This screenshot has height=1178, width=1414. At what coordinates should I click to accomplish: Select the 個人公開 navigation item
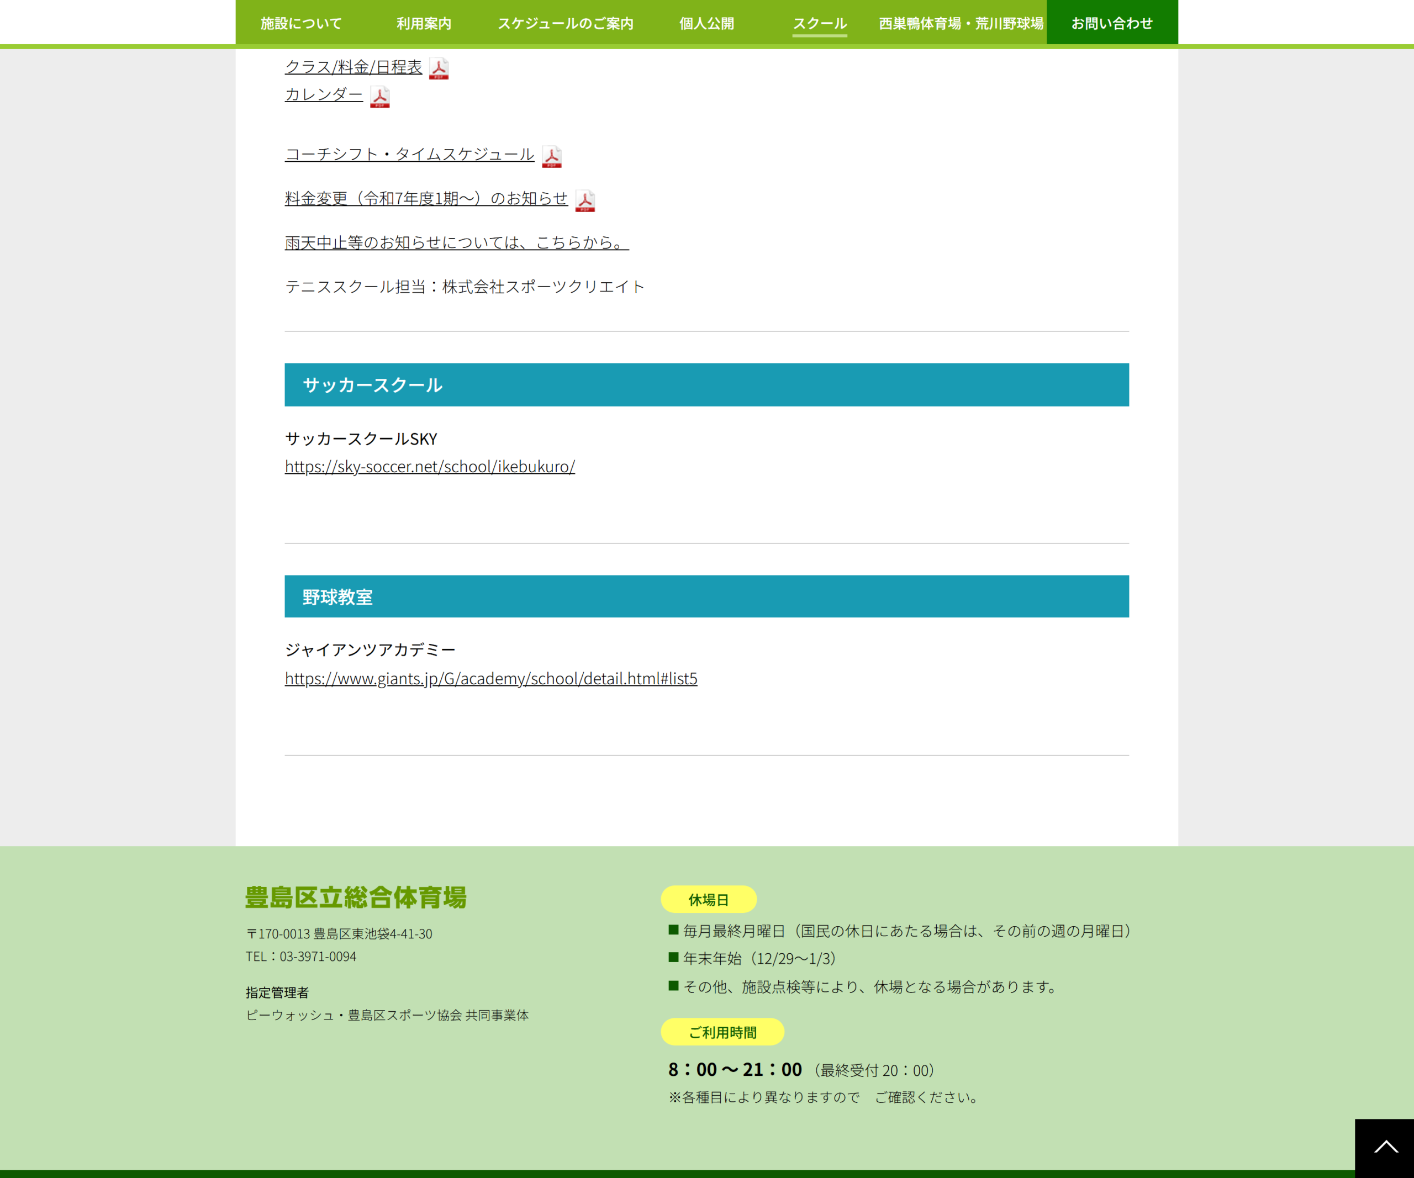click(x=706, y=23)
